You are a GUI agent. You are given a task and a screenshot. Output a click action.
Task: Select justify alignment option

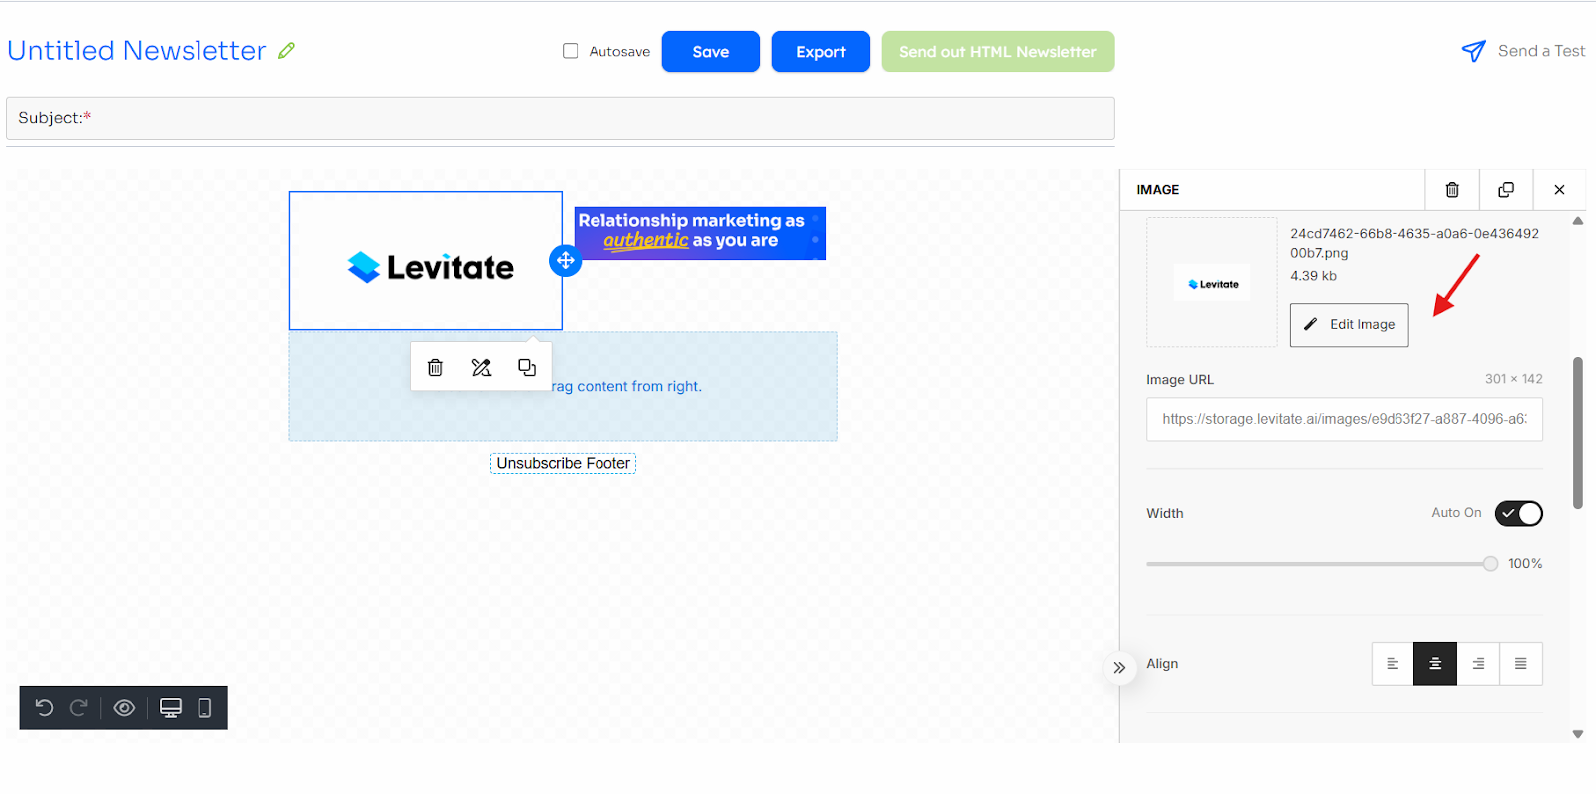[1521, 664]
